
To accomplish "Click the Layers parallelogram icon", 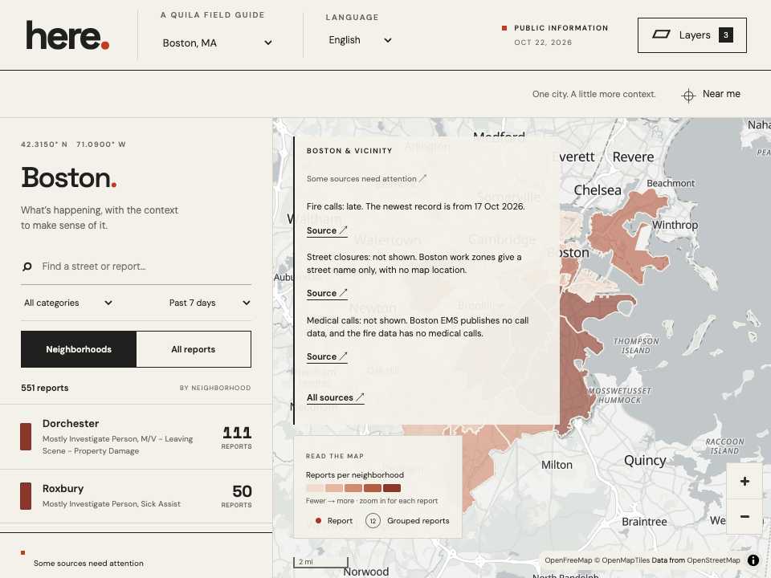I will [661, 35].
